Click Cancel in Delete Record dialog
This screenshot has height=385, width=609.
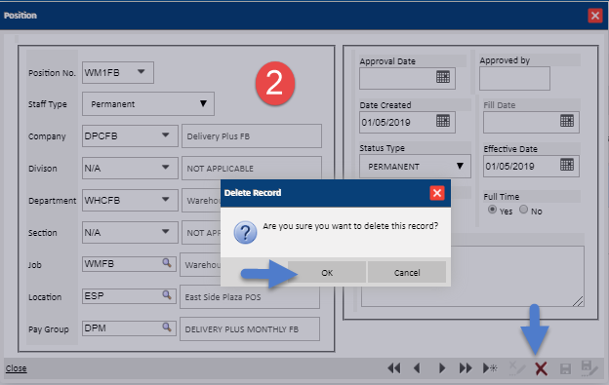[x=407, y=272]
